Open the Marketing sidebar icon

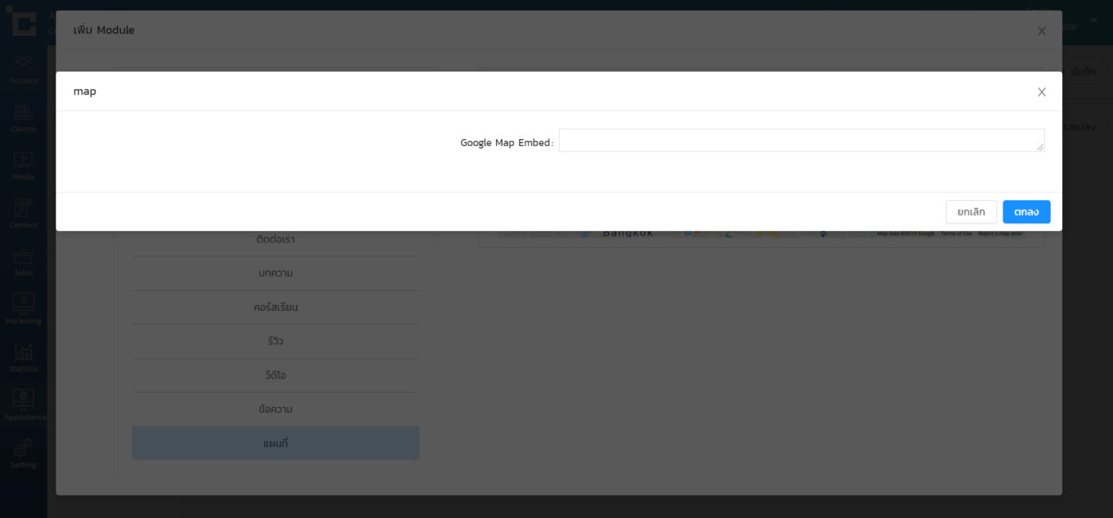pos(23,304)
